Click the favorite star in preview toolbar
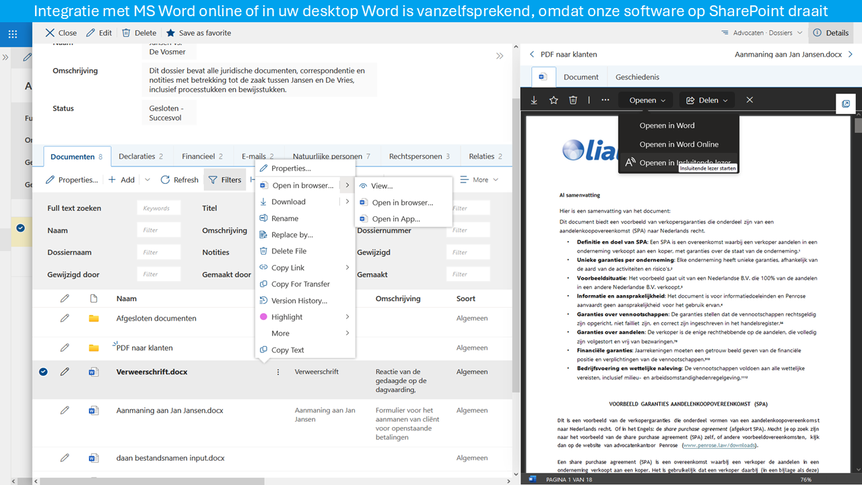Image resolution: width=862 pixels, height=485 pixels. tap(554, 100)
